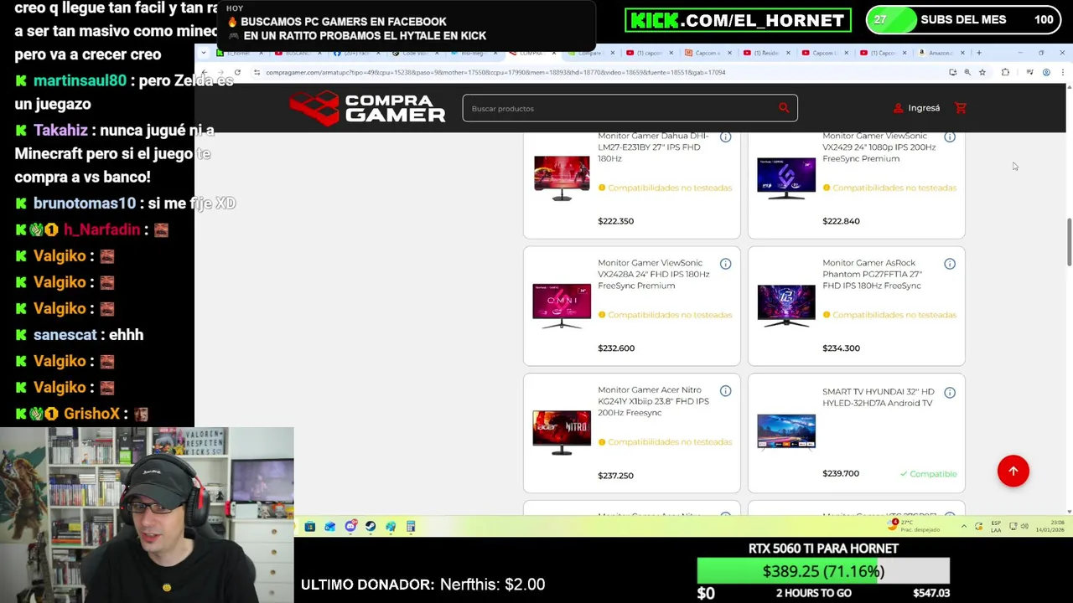
Task: Show info for the AsRock Phantom monitor
Action: [950, 264]
